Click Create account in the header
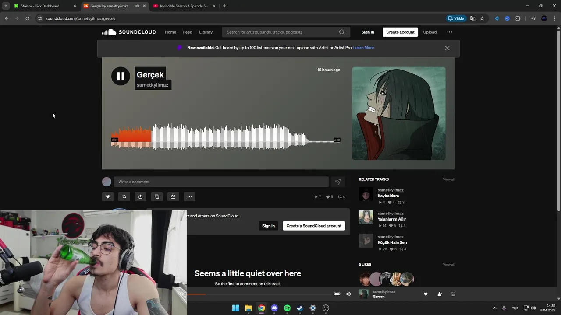Screen dimensions: 561x315 (x=400, y=32)
